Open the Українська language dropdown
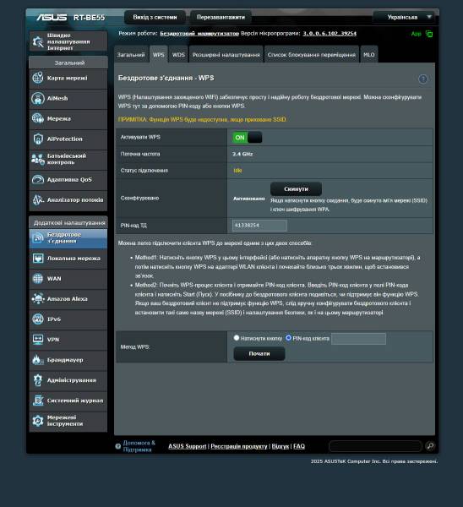This screenshot has height=507, width=463. pos(406,17)
